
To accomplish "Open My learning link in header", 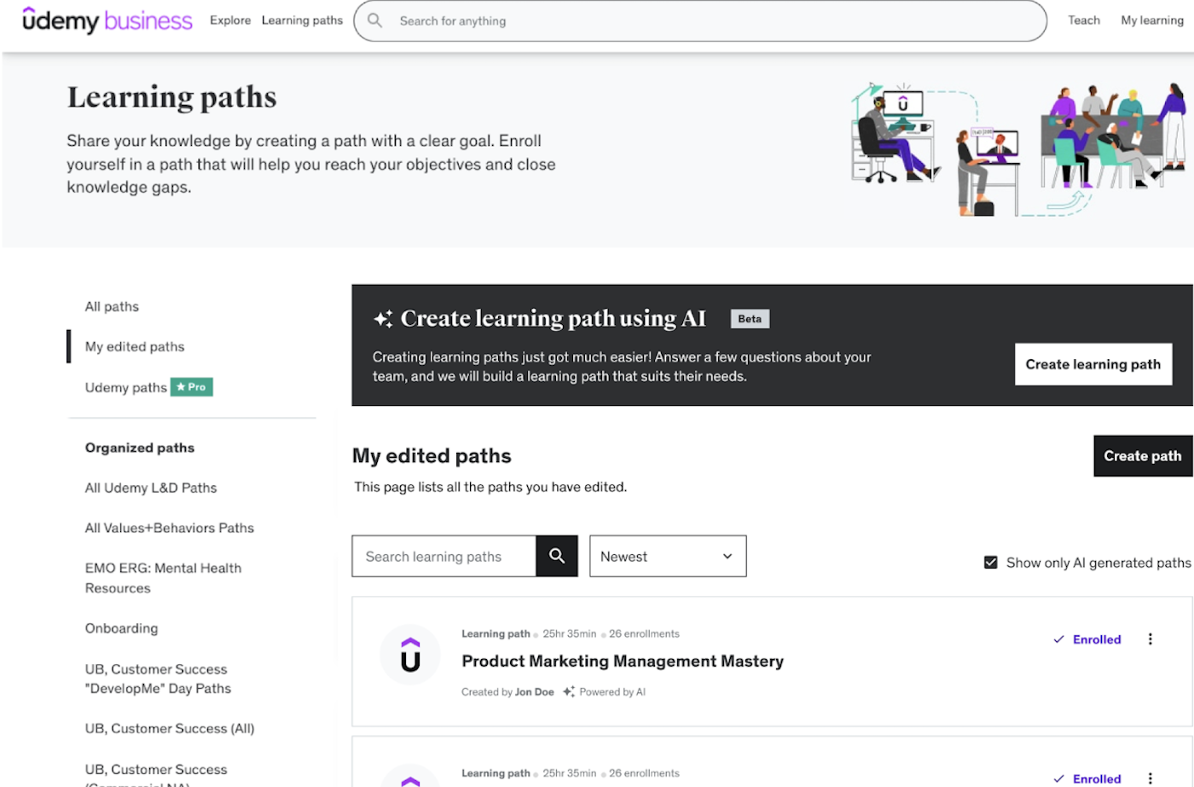I will 1151,20.
